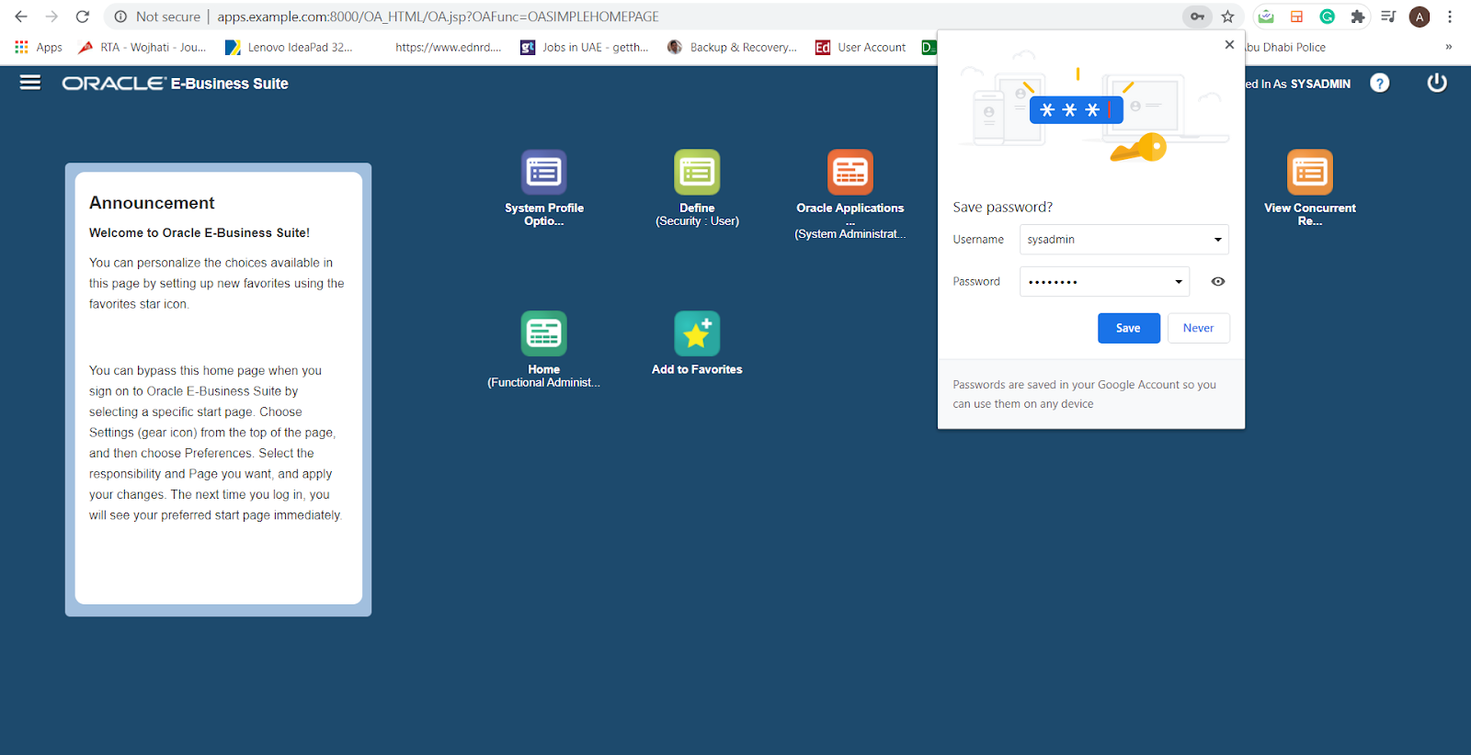Image resolution: width=1471 pixels, height=755 pixels.
Task: Open View Concurrent Requests icon
Action: [1310, 172]
